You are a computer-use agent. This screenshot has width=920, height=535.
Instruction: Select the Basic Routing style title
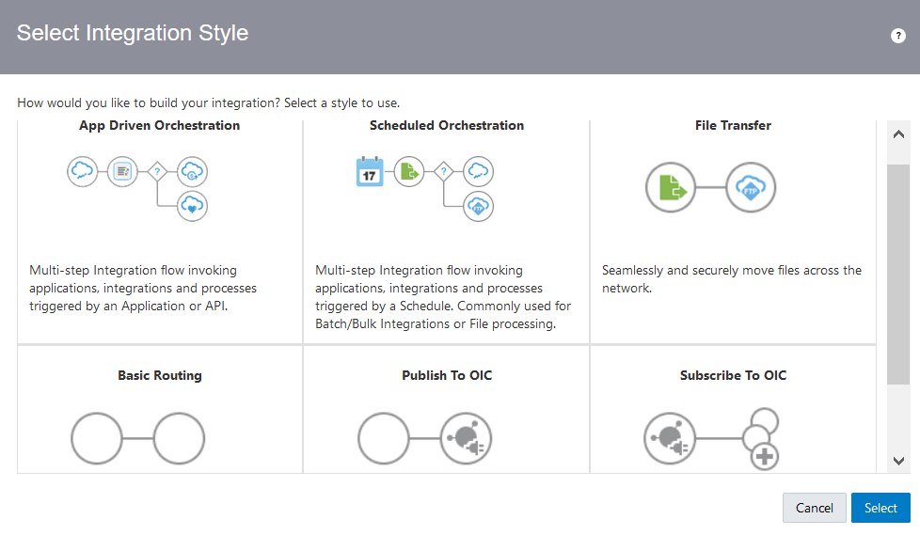pyautogui.click(x=159, y=375)
